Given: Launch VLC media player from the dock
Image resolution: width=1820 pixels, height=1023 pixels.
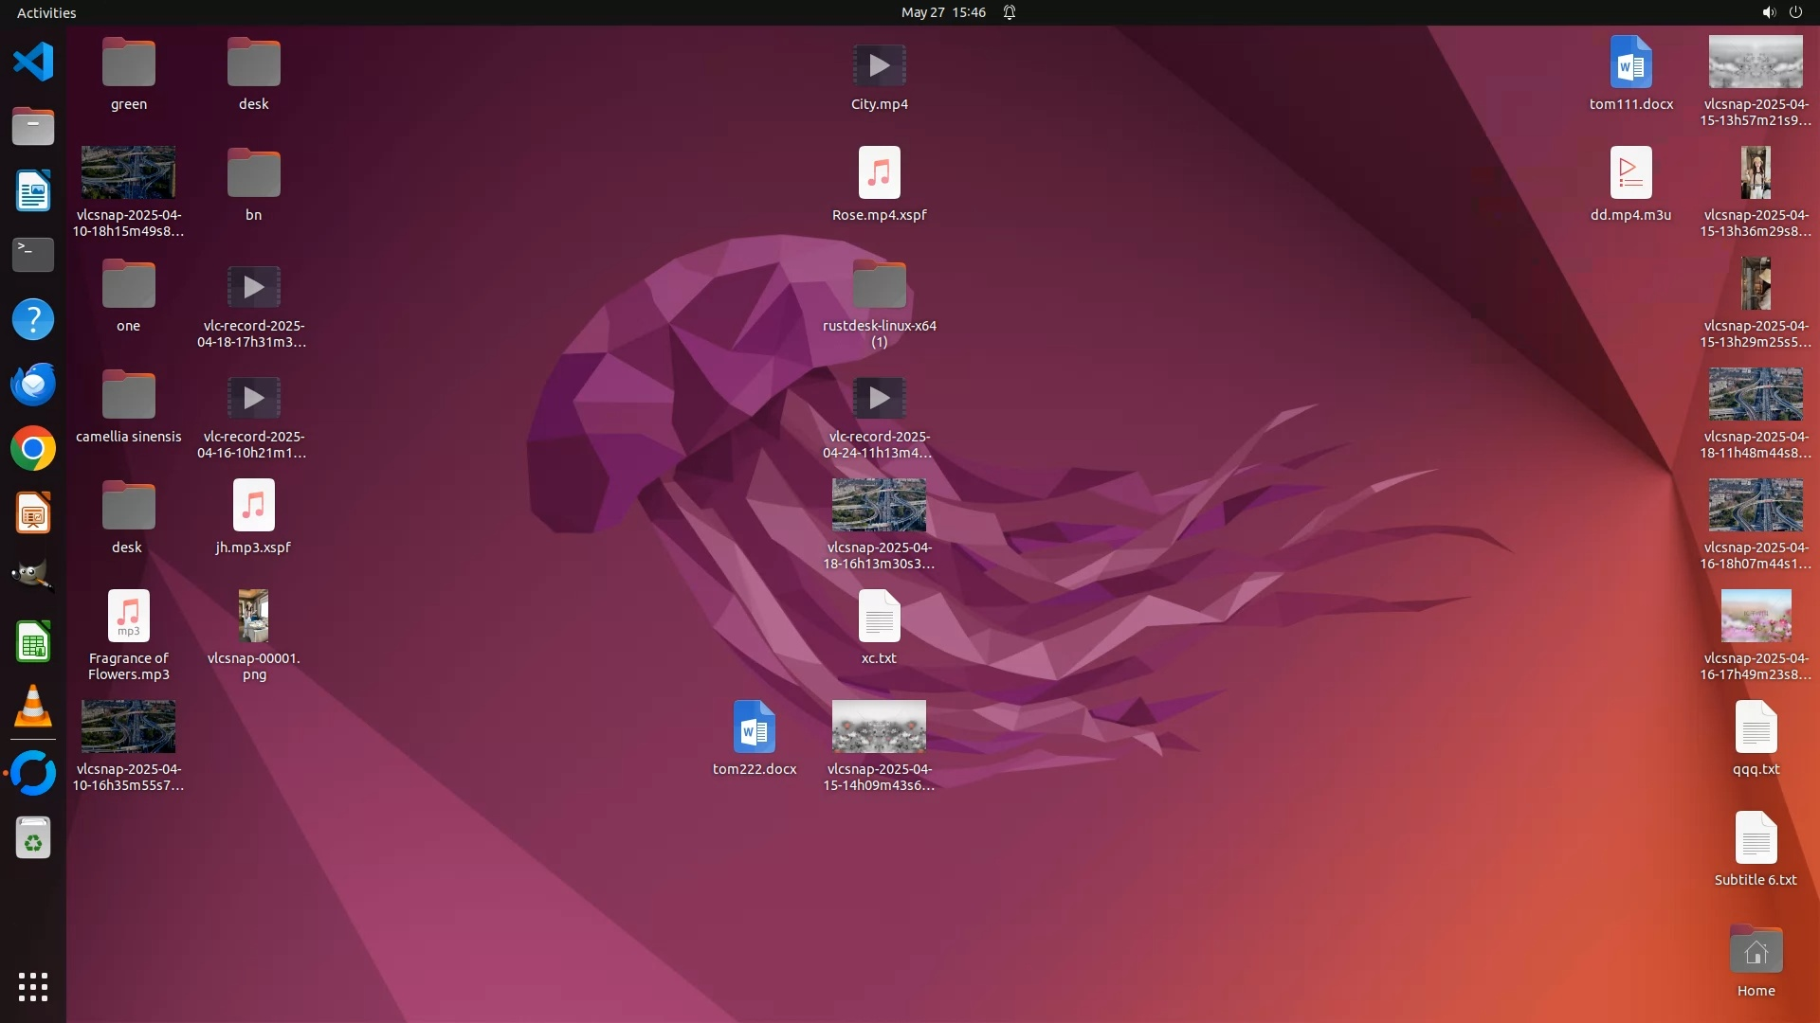Looking at the screenshot, I should (x=33, y=707).
